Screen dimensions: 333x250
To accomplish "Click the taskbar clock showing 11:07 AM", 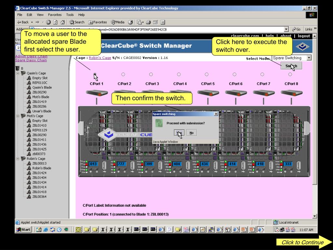I will coord(306,230).
